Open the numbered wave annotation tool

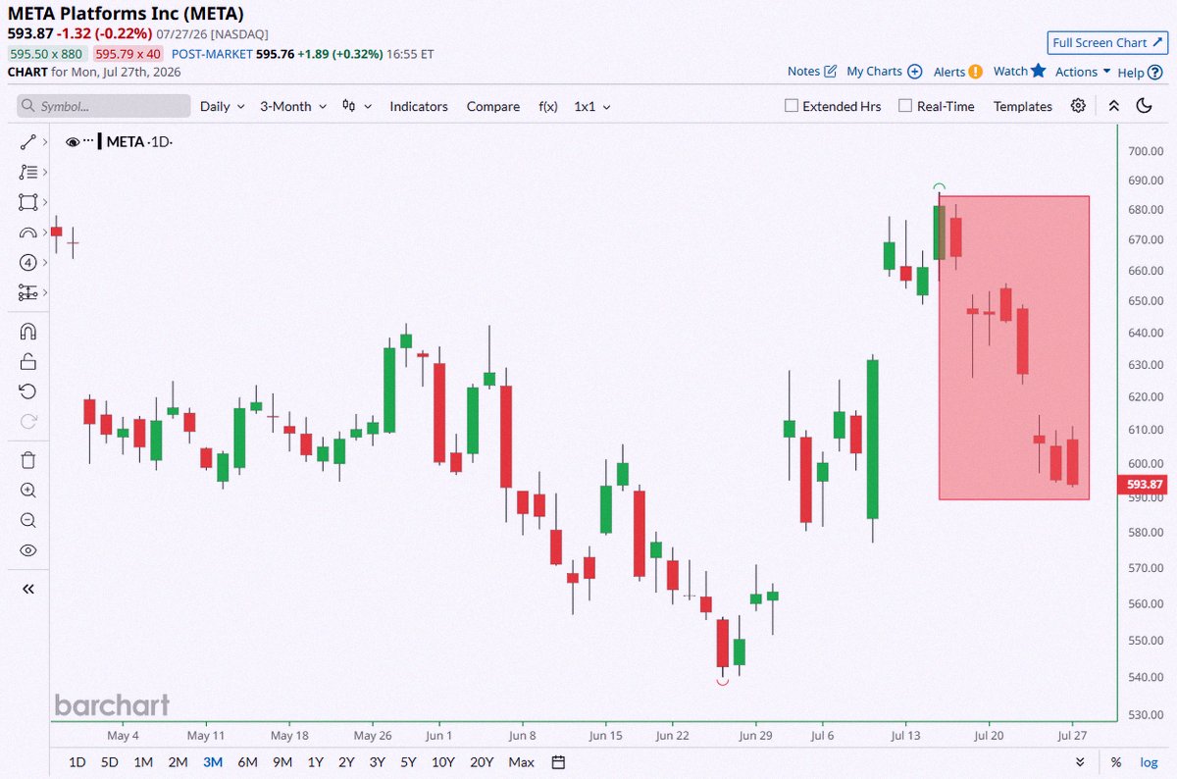27,262
